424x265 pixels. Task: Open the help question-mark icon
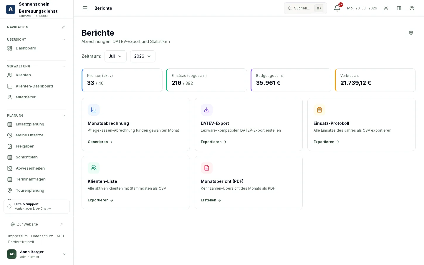(x=412, y=8)
